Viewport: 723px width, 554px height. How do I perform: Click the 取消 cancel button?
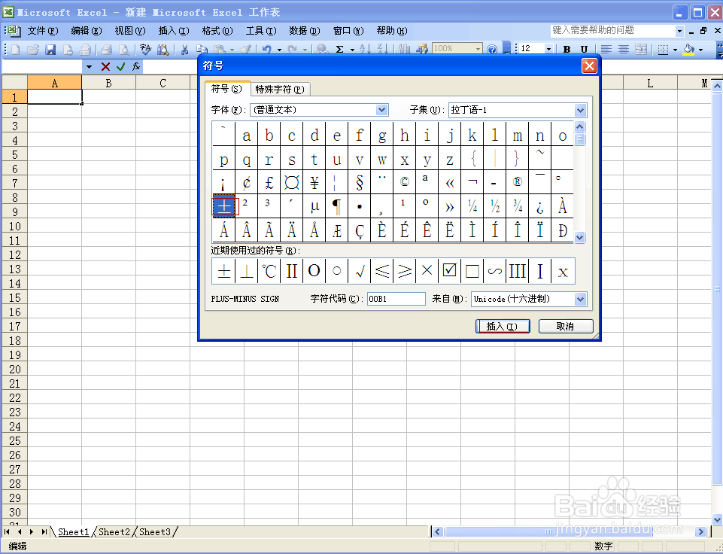(x=565, y=326)
